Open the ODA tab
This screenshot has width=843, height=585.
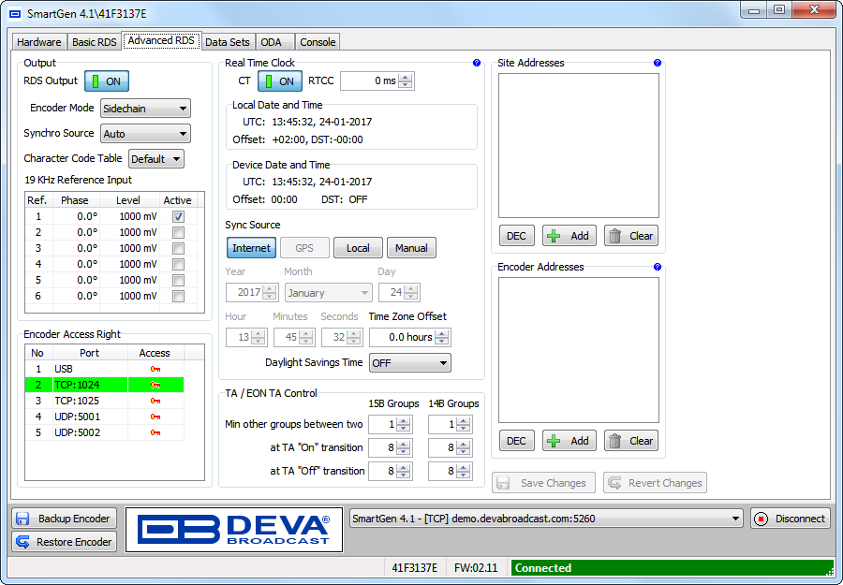274,42
